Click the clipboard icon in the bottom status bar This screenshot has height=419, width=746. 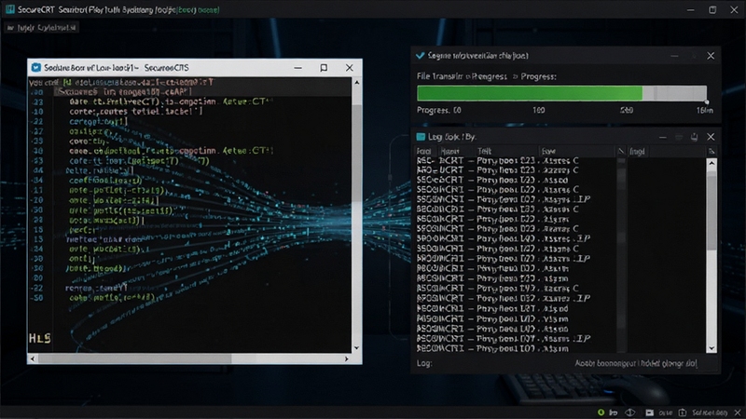click(x=683, y=412)
